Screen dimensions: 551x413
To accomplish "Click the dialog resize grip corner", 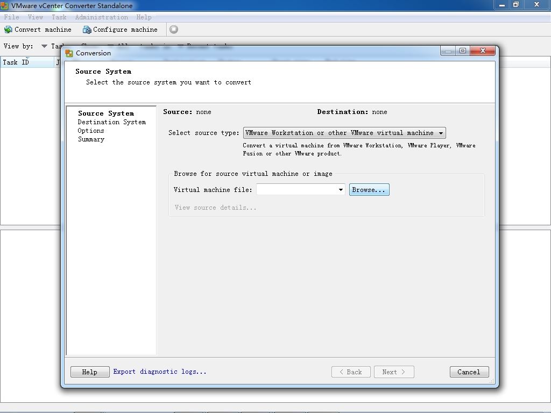I will 491,381.
